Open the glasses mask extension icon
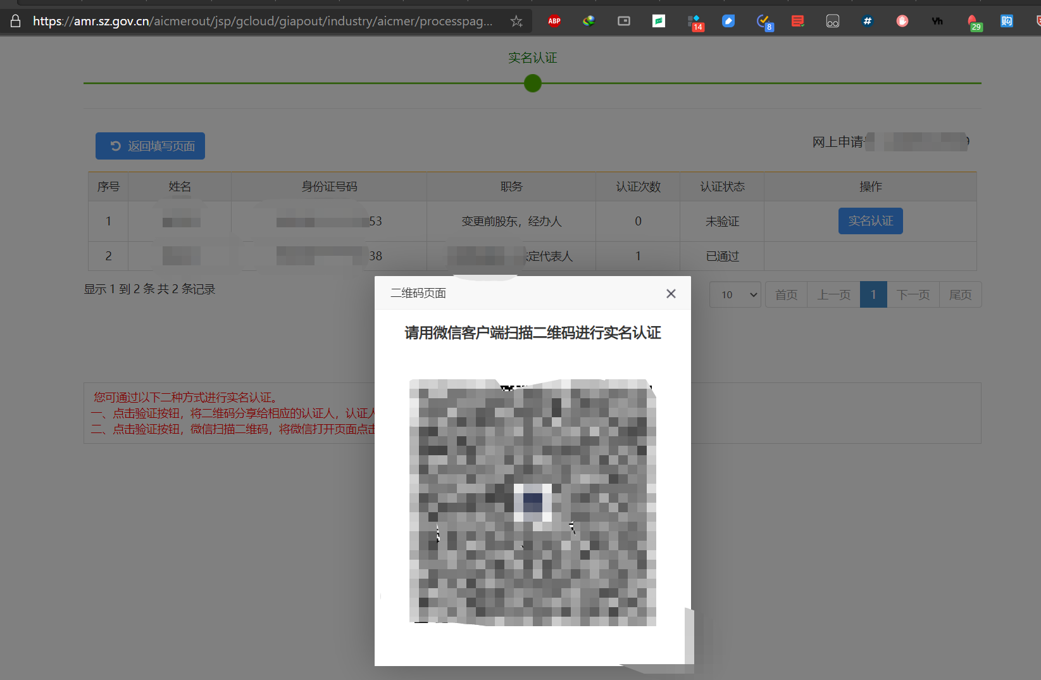Image resolution: width=1041 pixels, height=680 pixels. [833, 21]
